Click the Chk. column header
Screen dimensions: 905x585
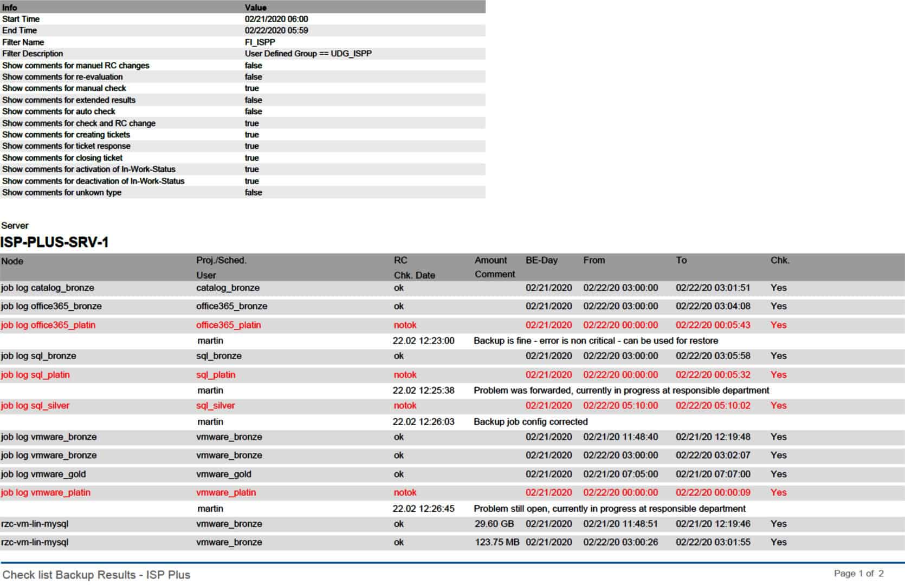tap(779, 260)
